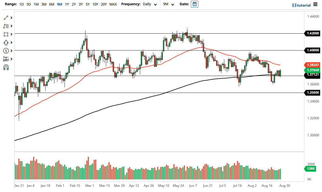Expand the rectangle shape tool options
Image resolution: width=322 pixels, height=192 pixels.
tap(12, 34)
